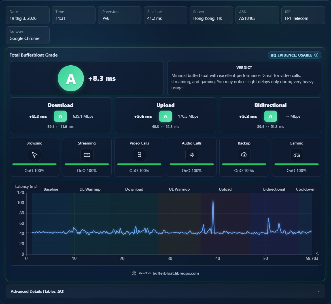
Task: Click the 40.3 ↔ 52.3 ms upload range
Action: point(165,127)
